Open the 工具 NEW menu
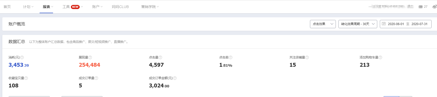Screen dimensions: 437x97 [x=73, y=7]
